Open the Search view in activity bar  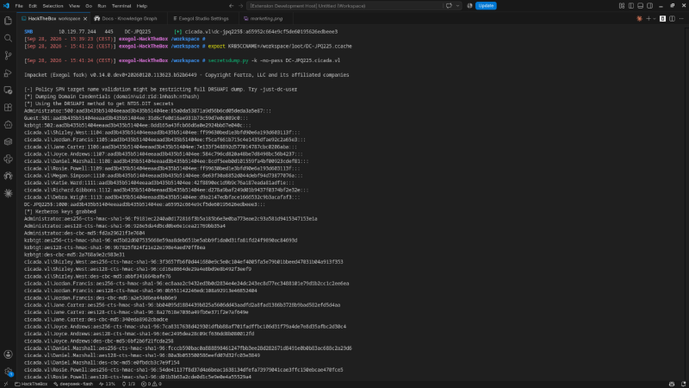8,38
